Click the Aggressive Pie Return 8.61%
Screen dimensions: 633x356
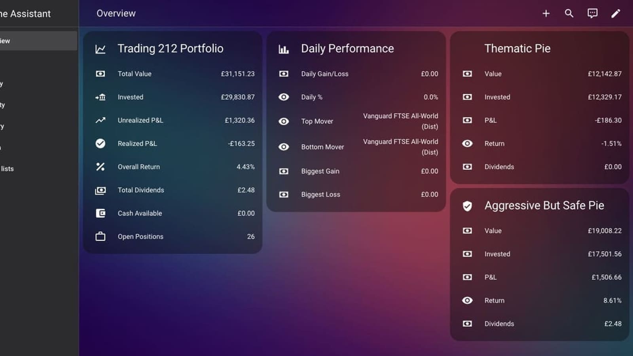click(612, 301)
